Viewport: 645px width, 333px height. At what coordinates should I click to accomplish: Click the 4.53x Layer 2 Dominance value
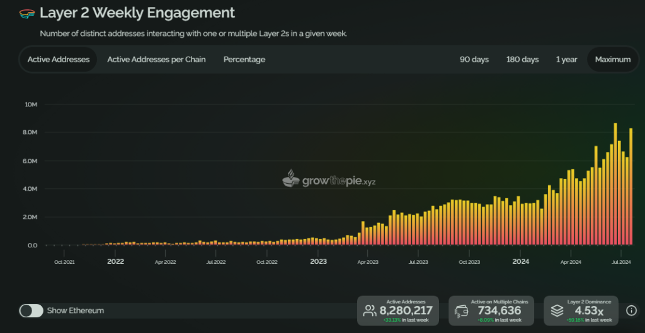pos(589,310)
